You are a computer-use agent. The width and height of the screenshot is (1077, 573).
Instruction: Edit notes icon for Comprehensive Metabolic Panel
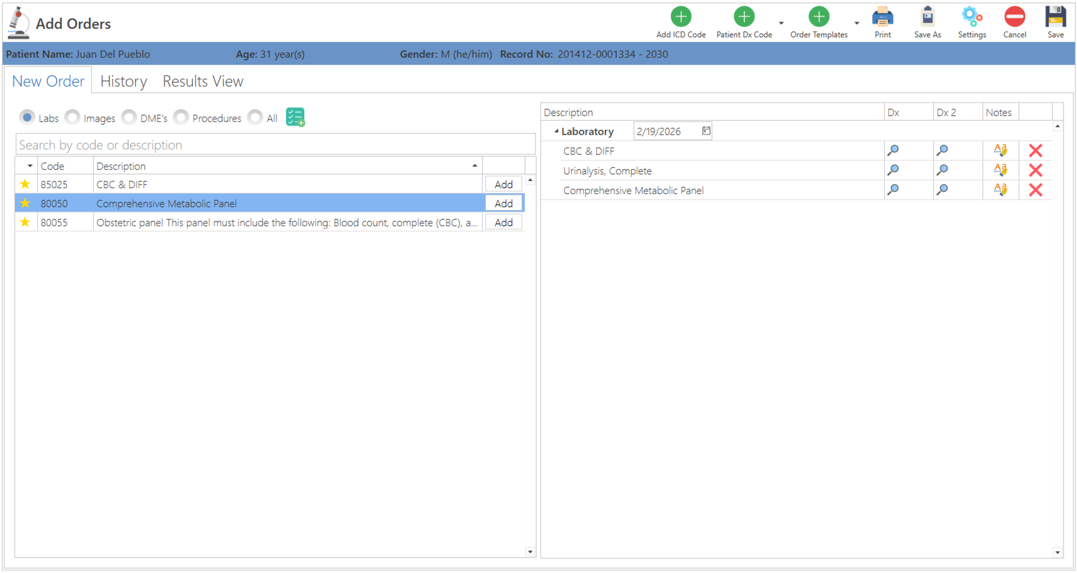point(1000,190)
